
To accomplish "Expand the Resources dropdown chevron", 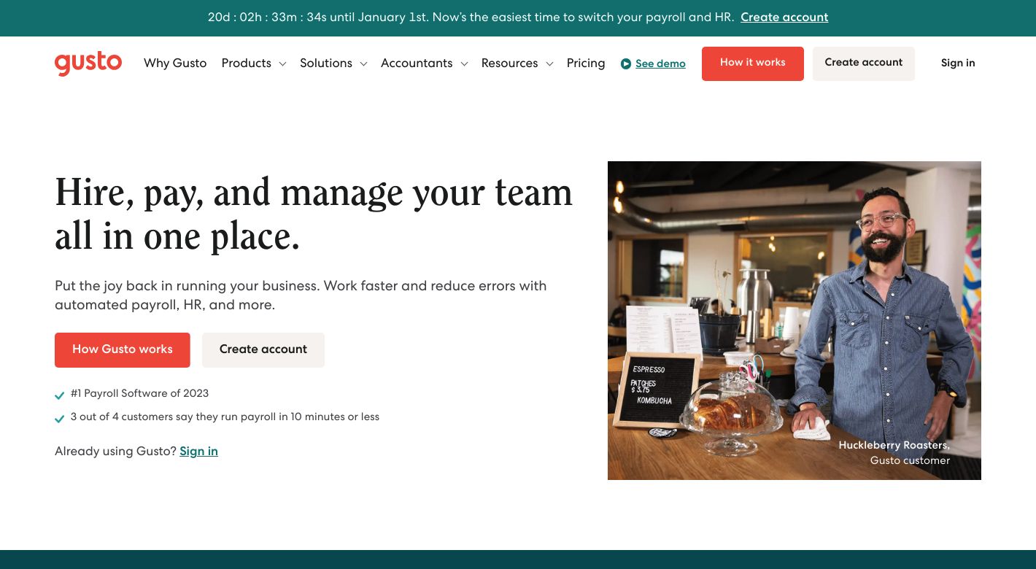I will coord(549,64).
